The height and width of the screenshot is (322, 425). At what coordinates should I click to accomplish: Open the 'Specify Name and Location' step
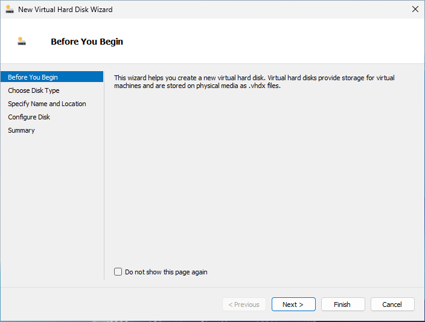point(47,104)
